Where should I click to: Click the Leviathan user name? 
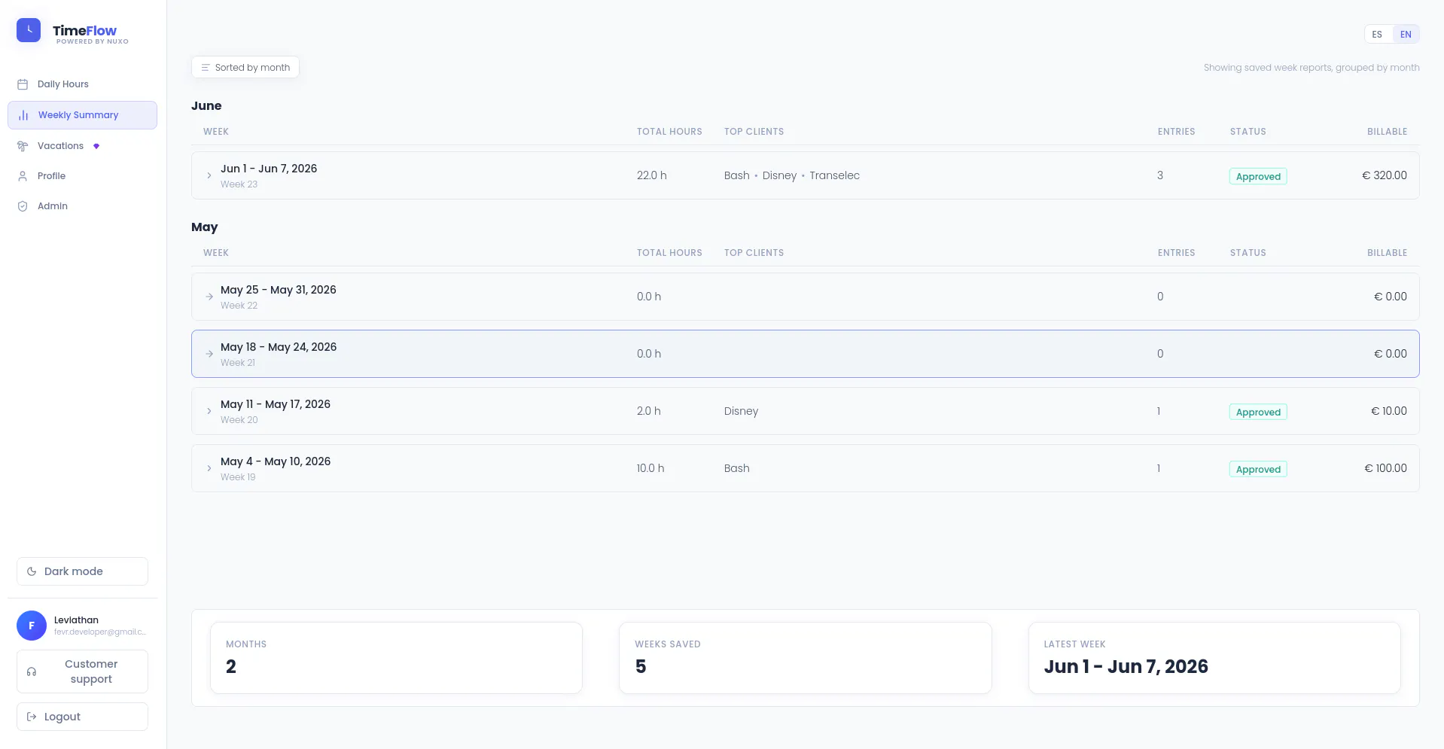[x=76, y=620]
